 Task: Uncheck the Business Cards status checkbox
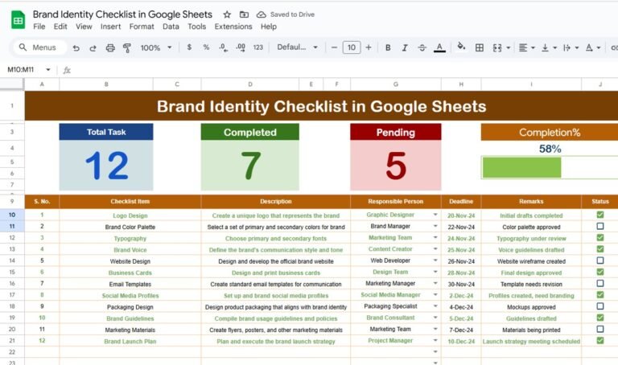[599, 272]
